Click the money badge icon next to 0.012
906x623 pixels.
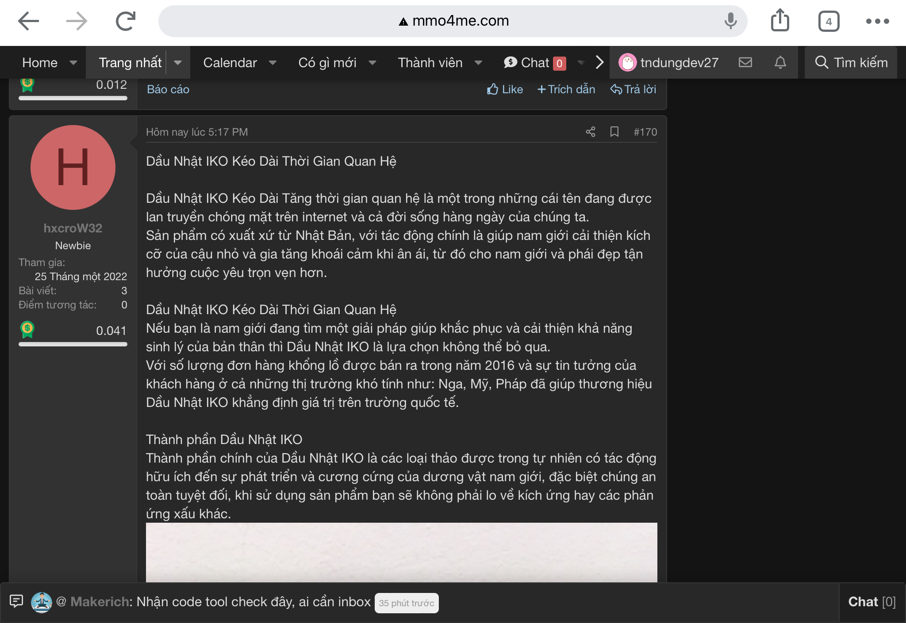27,85
